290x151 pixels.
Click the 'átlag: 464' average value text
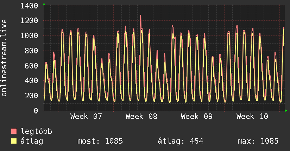[180, 141]
